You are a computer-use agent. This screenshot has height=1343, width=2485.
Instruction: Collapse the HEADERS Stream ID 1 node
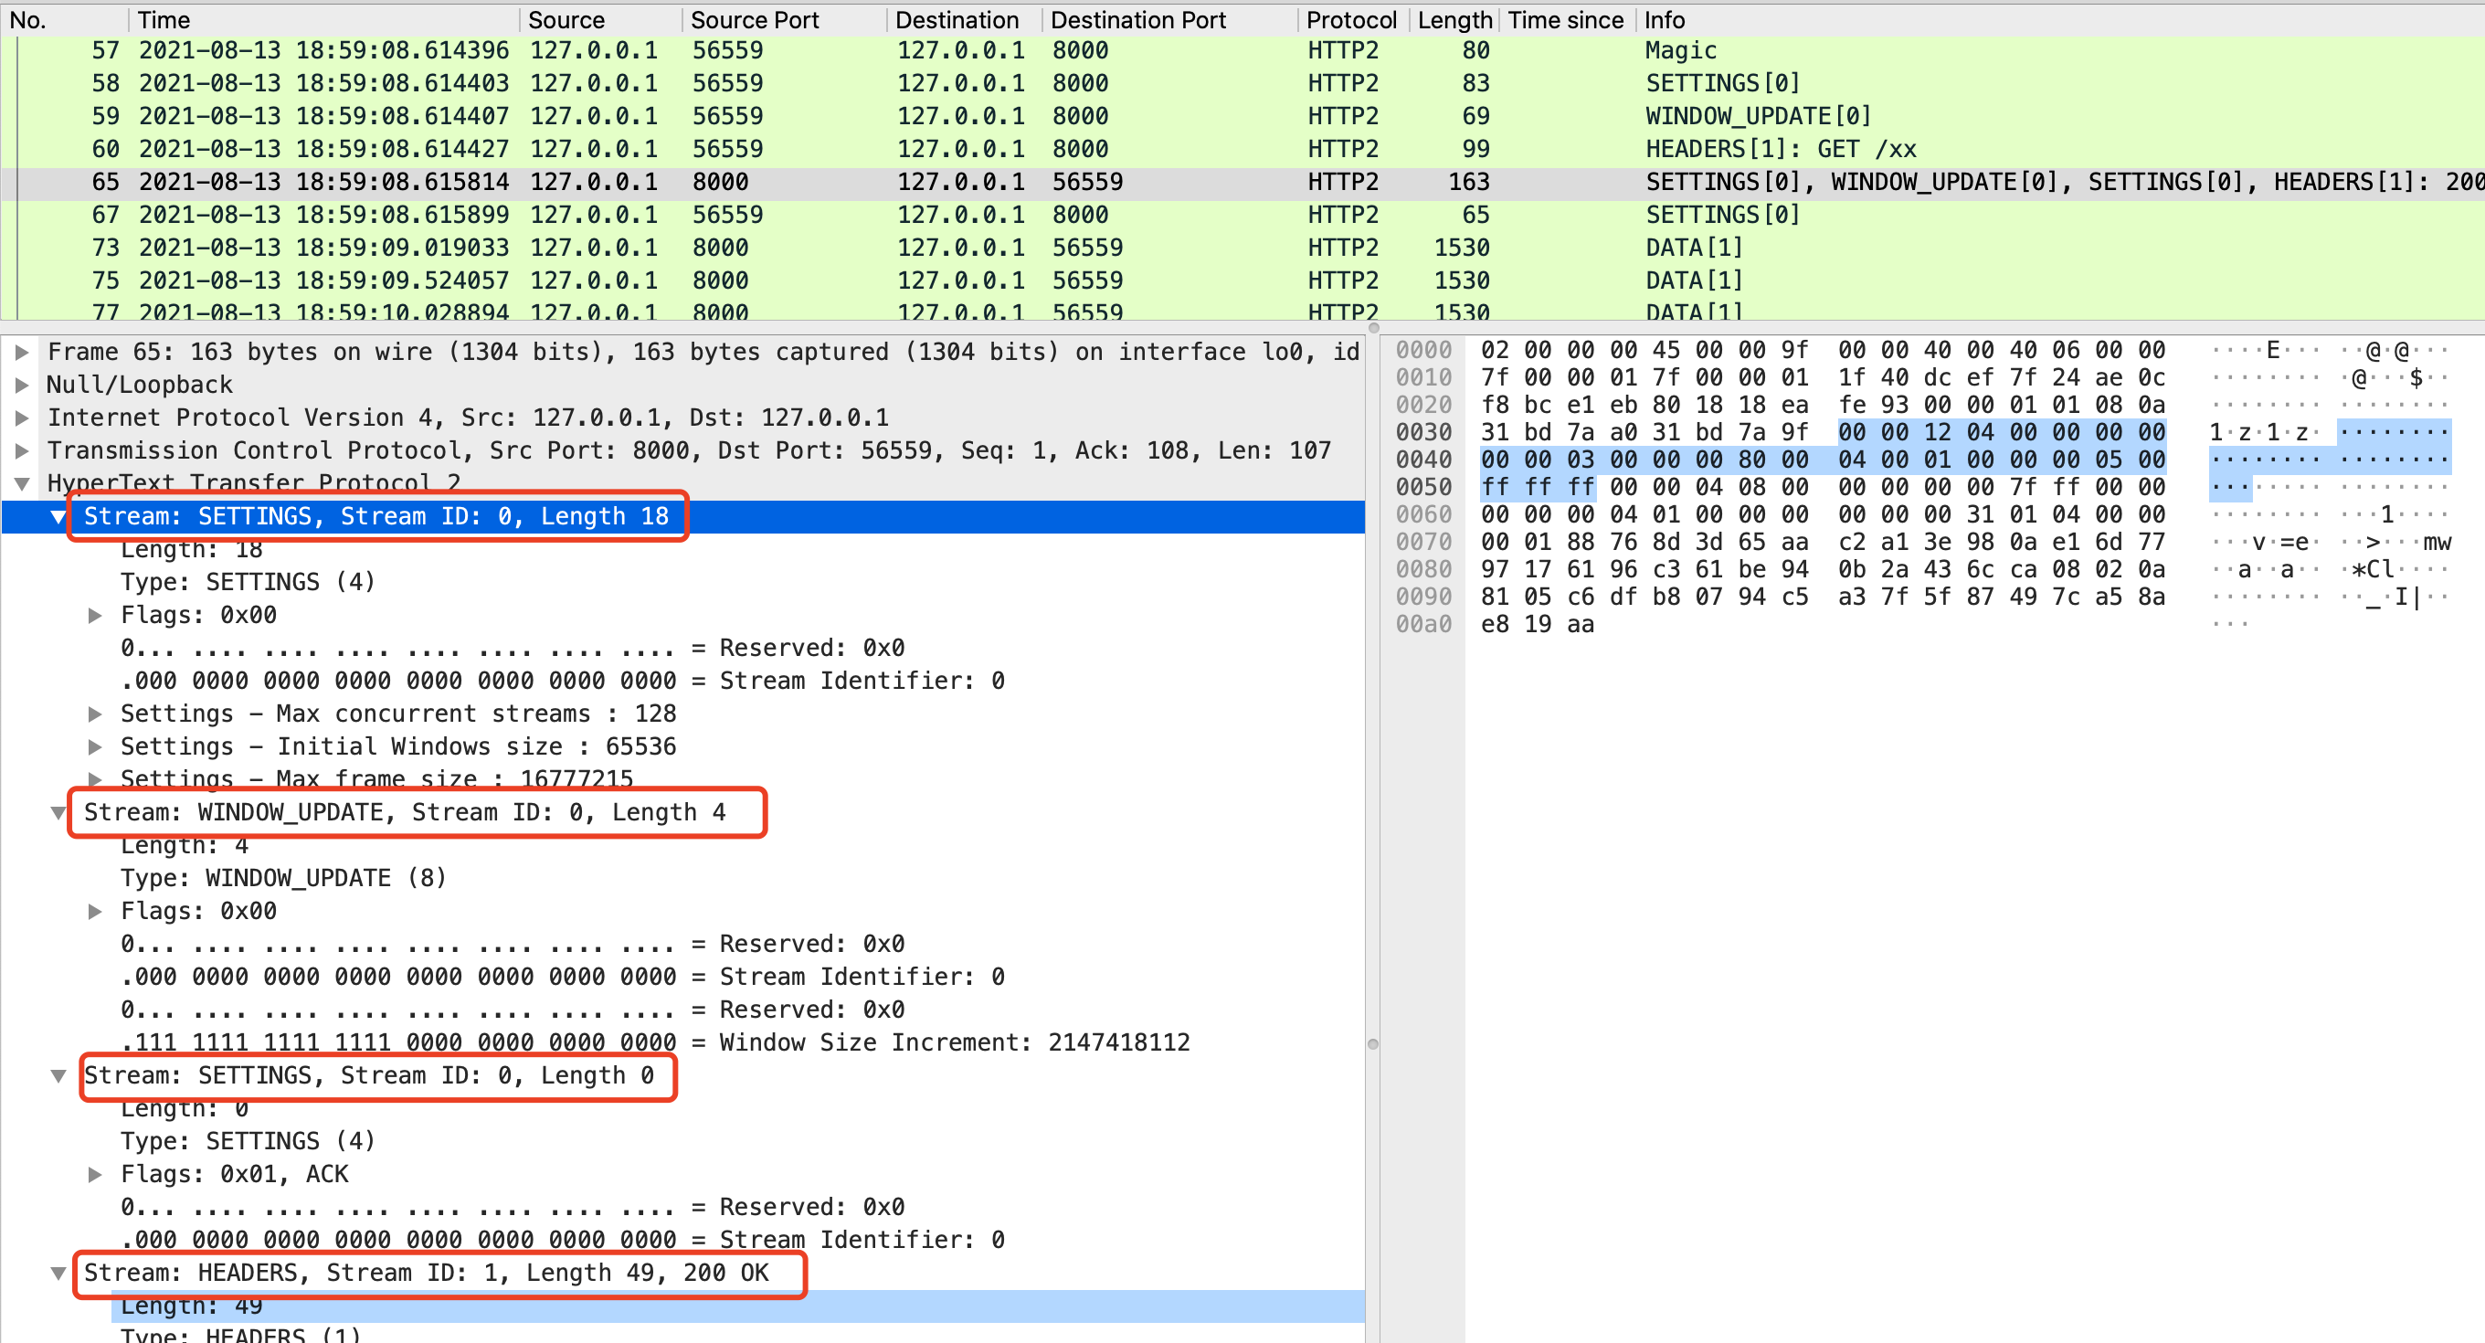(x=58, y=1273)
